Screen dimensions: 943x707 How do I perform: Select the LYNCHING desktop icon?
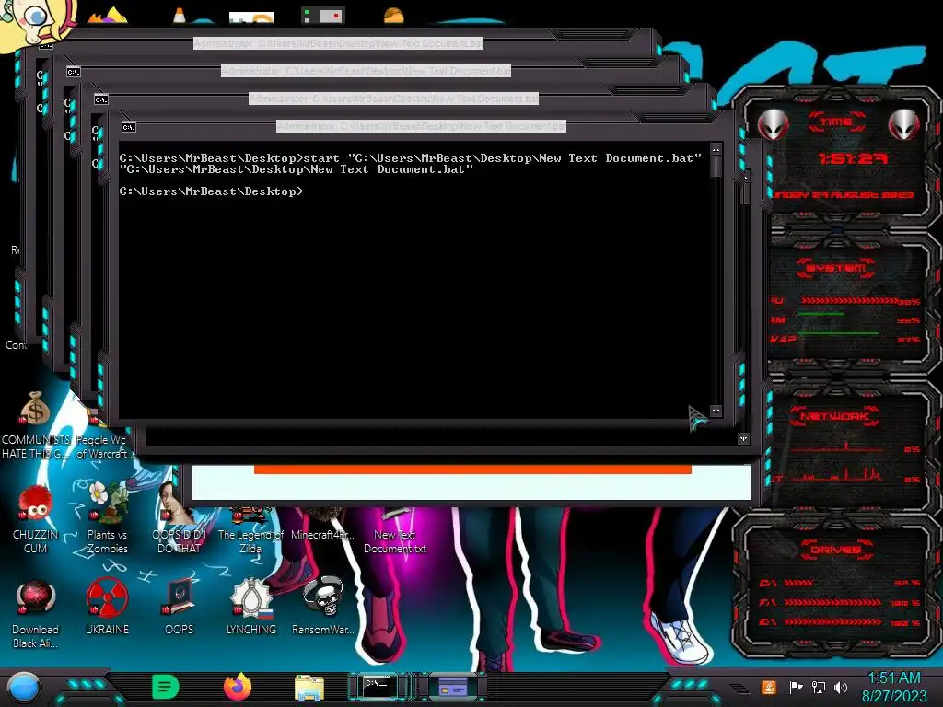pyautogui.click(x=250, y=608)
